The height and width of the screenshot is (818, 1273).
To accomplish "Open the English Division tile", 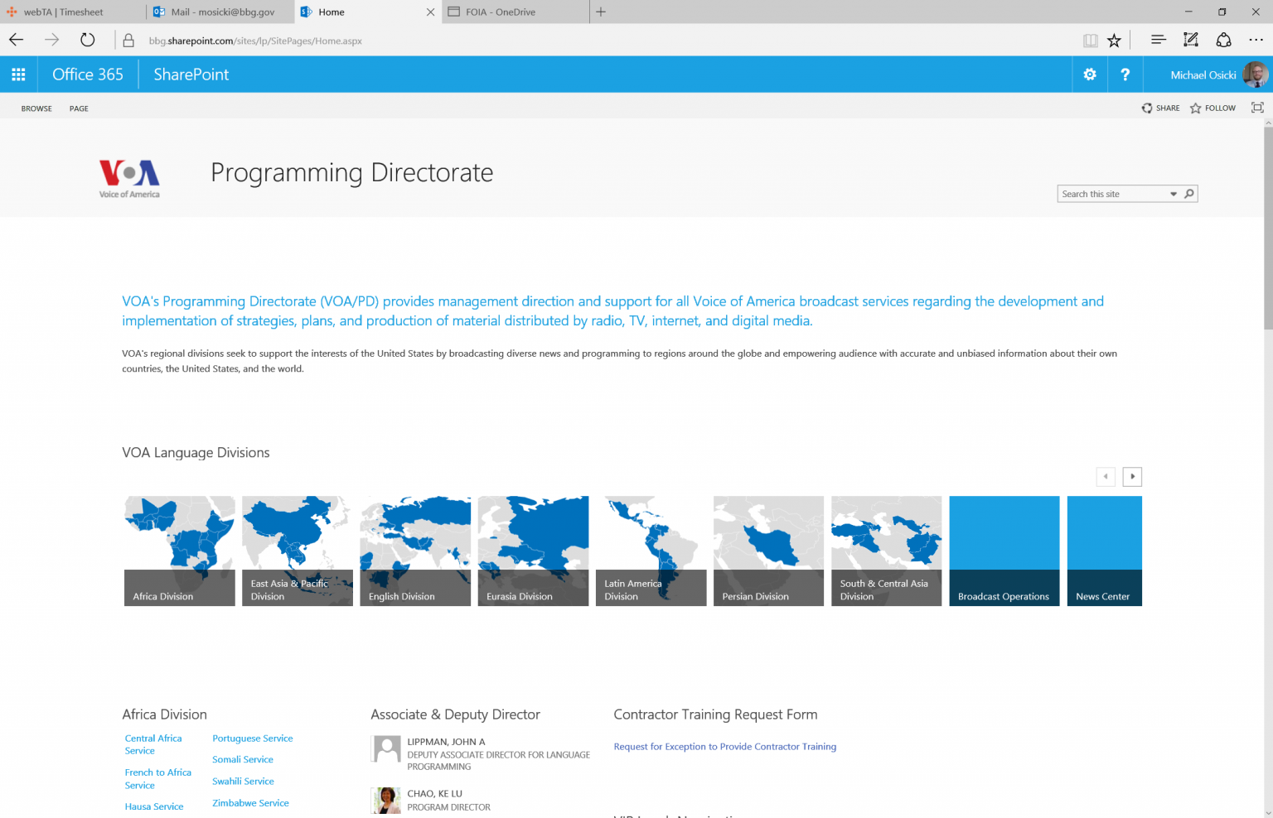I will [415, 551].
